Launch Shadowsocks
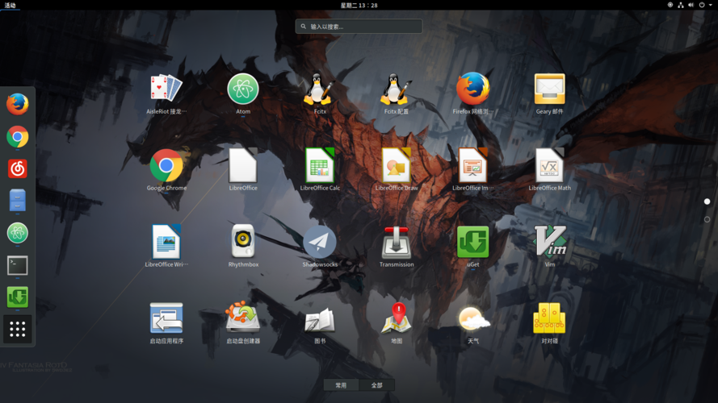 (320, 247)
